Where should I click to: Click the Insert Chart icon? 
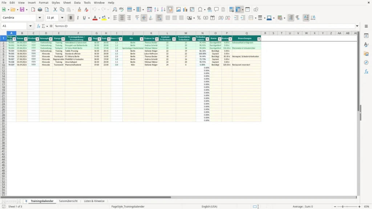pos(185,9)
